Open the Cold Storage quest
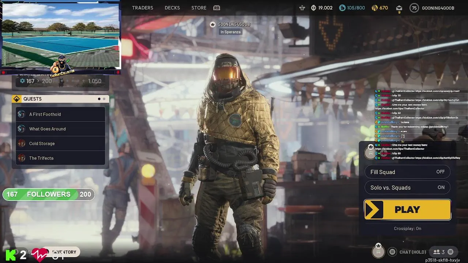The height and width of the screenshot is (263, 468). pos(60,144)
